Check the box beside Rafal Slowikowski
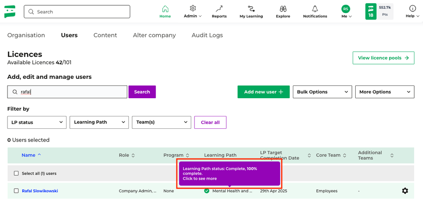Screen dimensions: 423x206 point(16,191)
